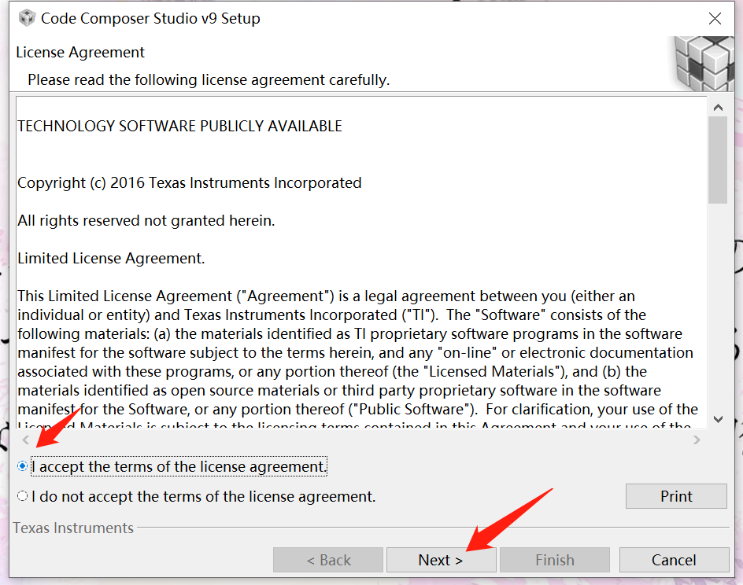The image size is (743, 585).
Task: Click the cube logo in the header
Action: (x=705, y=63)
